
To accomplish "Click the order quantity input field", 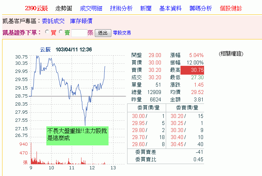I will click(79, 33).
